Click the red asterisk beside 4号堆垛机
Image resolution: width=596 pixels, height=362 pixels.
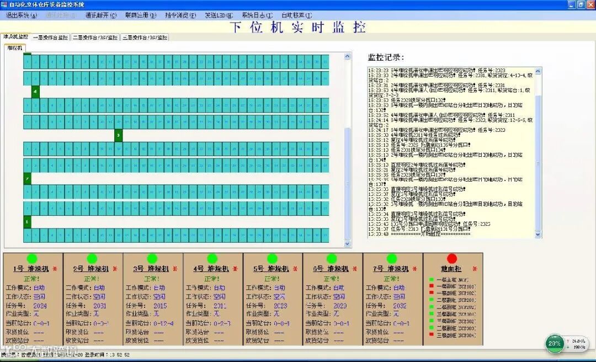(235, 269)
